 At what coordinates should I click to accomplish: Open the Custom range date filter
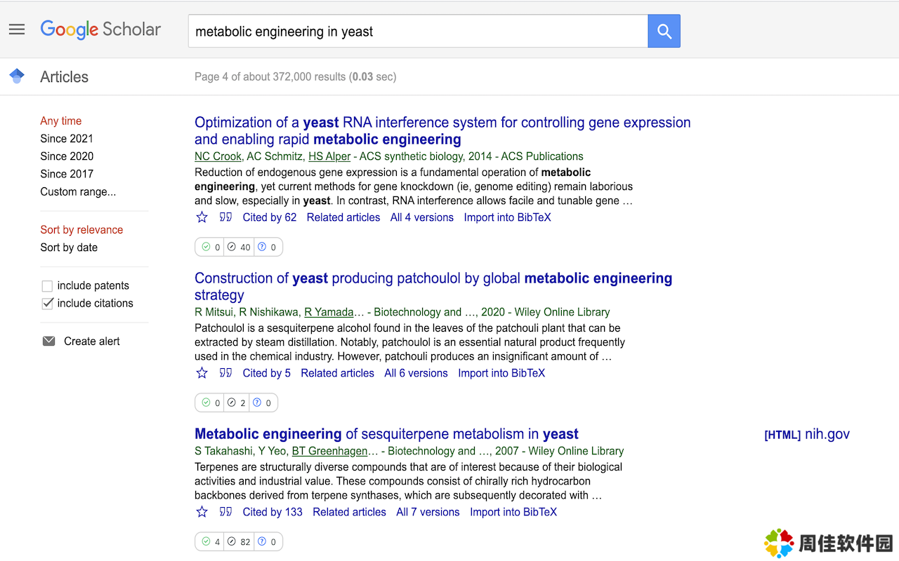tap(78, 191)
